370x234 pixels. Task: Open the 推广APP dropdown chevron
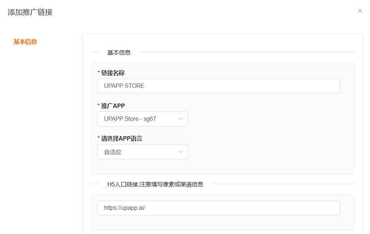click(x=180, y=119)
